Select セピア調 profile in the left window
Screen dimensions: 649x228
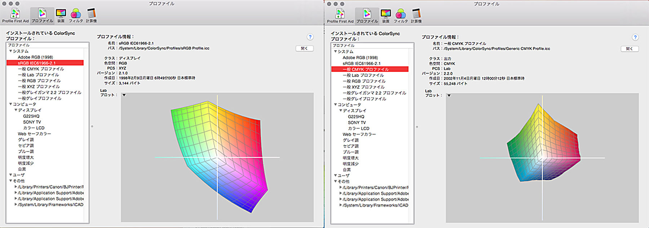26,146
